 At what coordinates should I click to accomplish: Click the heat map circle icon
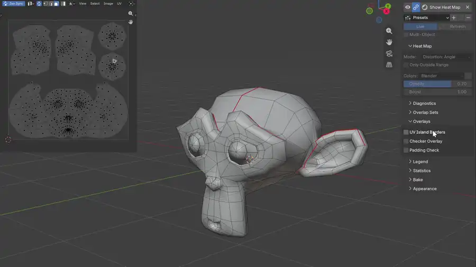(x=425, y=7)
